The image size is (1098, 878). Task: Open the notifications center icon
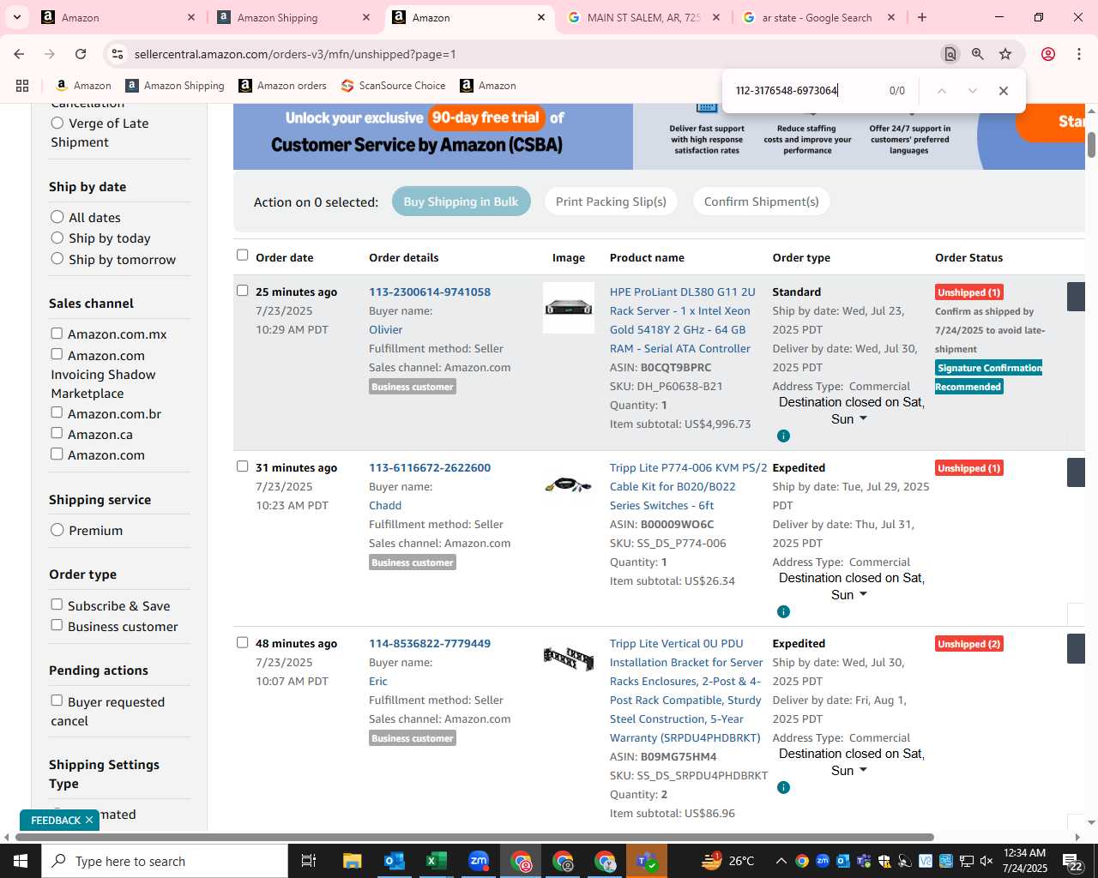coord(1072,861)
